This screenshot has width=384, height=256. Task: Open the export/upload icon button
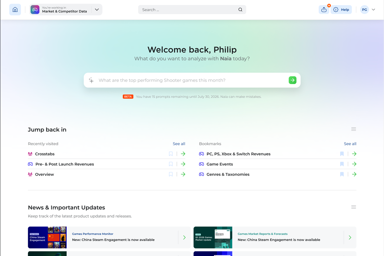(324, 10)
